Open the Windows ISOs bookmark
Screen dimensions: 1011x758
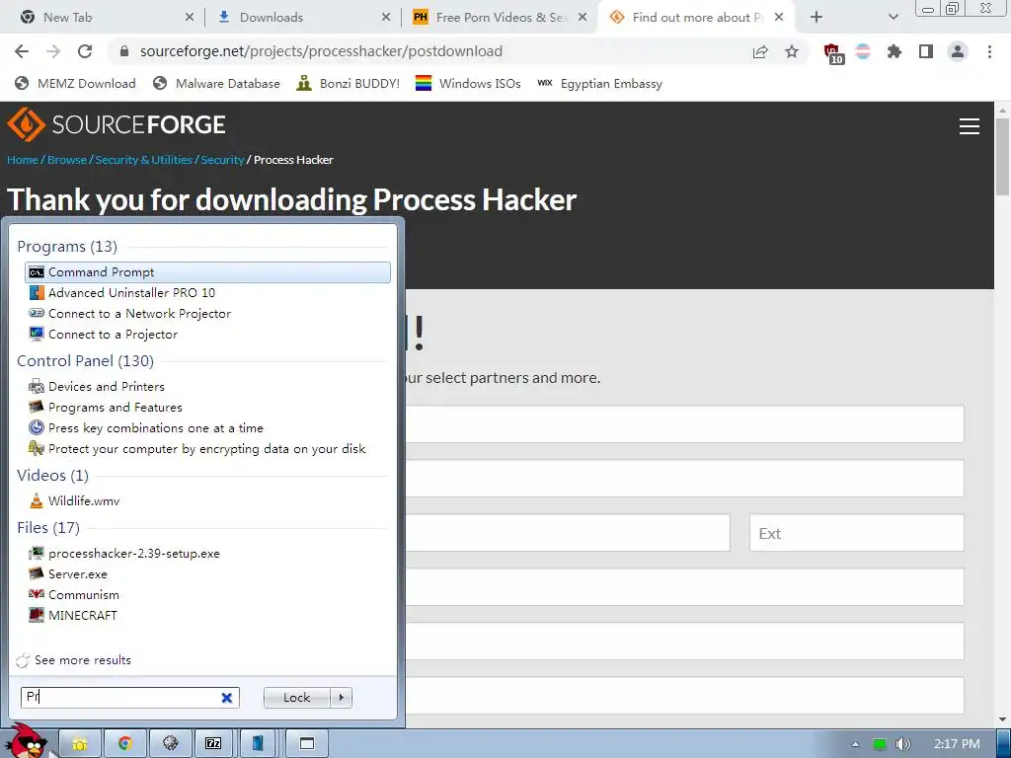click(x=468, y=83)
